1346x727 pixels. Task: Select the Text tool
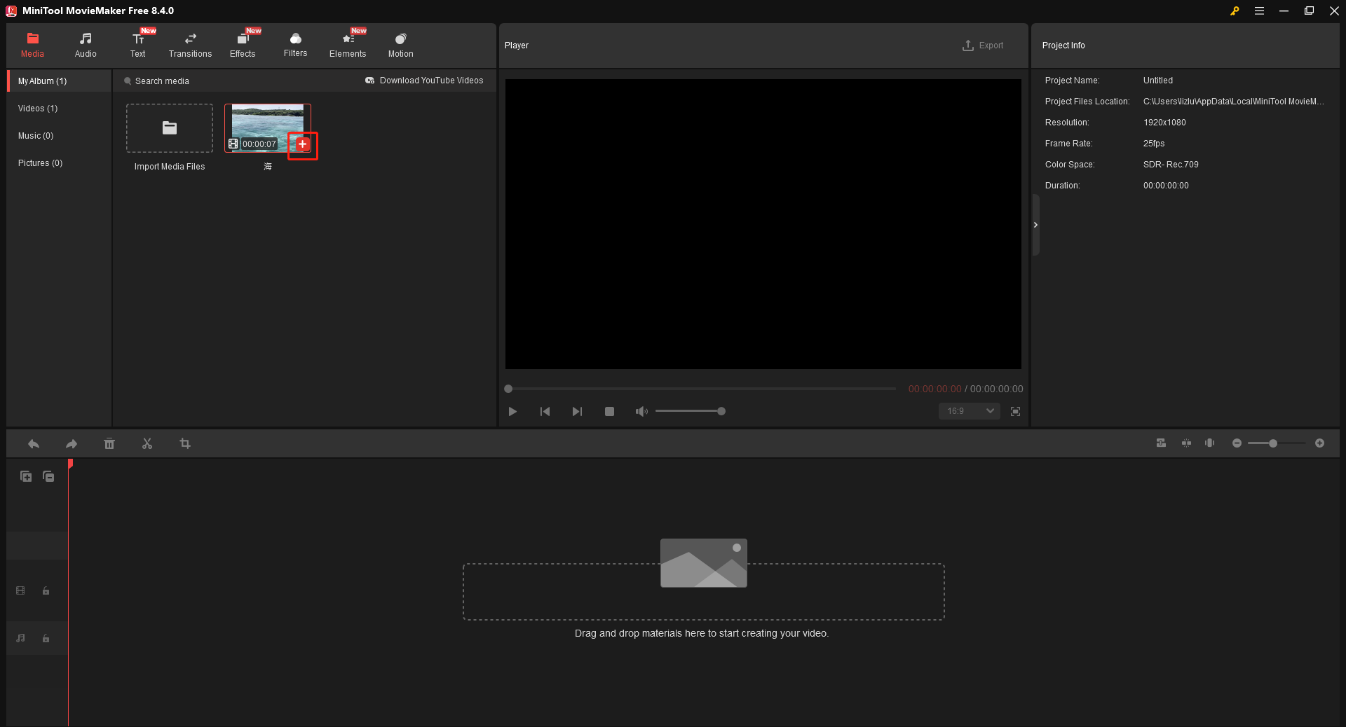pyautogui.click(x=137, y=45)
